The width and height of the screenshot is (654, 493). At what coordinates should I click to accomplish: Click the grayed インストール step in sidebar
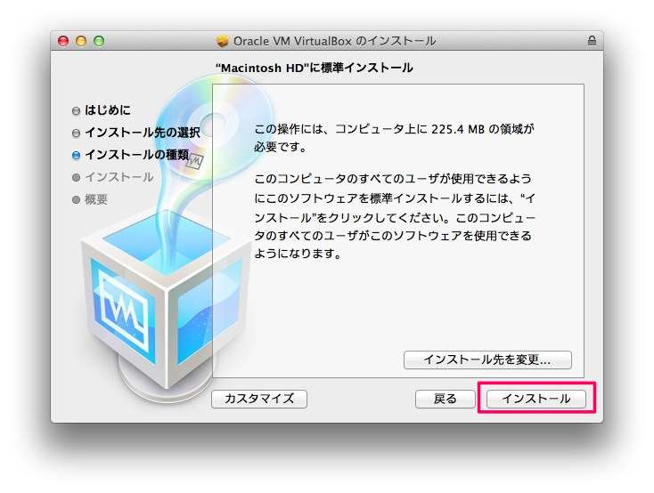pyautogui.click(x=119, y=177)
